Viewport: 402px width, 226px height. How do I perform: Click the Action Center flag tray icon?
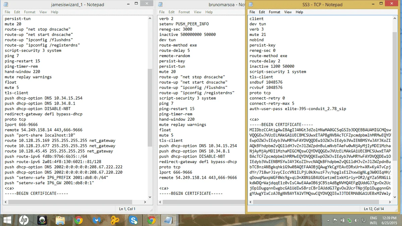tap(335, 220)
